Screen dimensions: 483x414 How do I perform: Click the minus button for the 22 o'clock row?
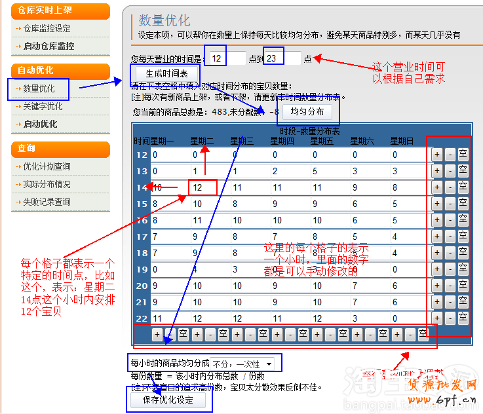pos(450,318)
